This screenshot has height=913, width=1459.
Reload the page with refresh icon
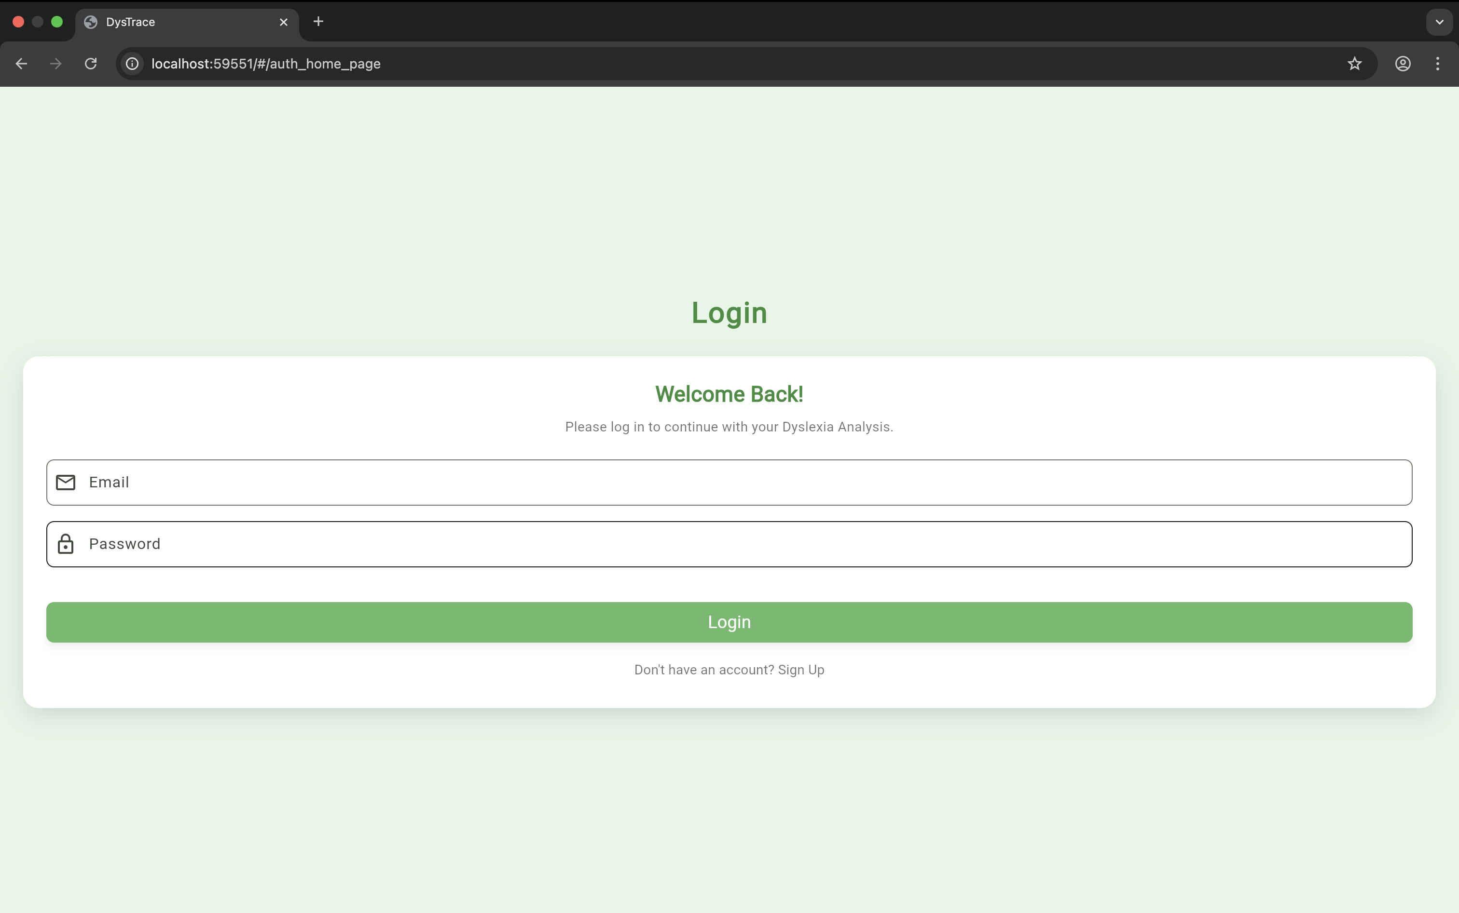click(91, 64)
